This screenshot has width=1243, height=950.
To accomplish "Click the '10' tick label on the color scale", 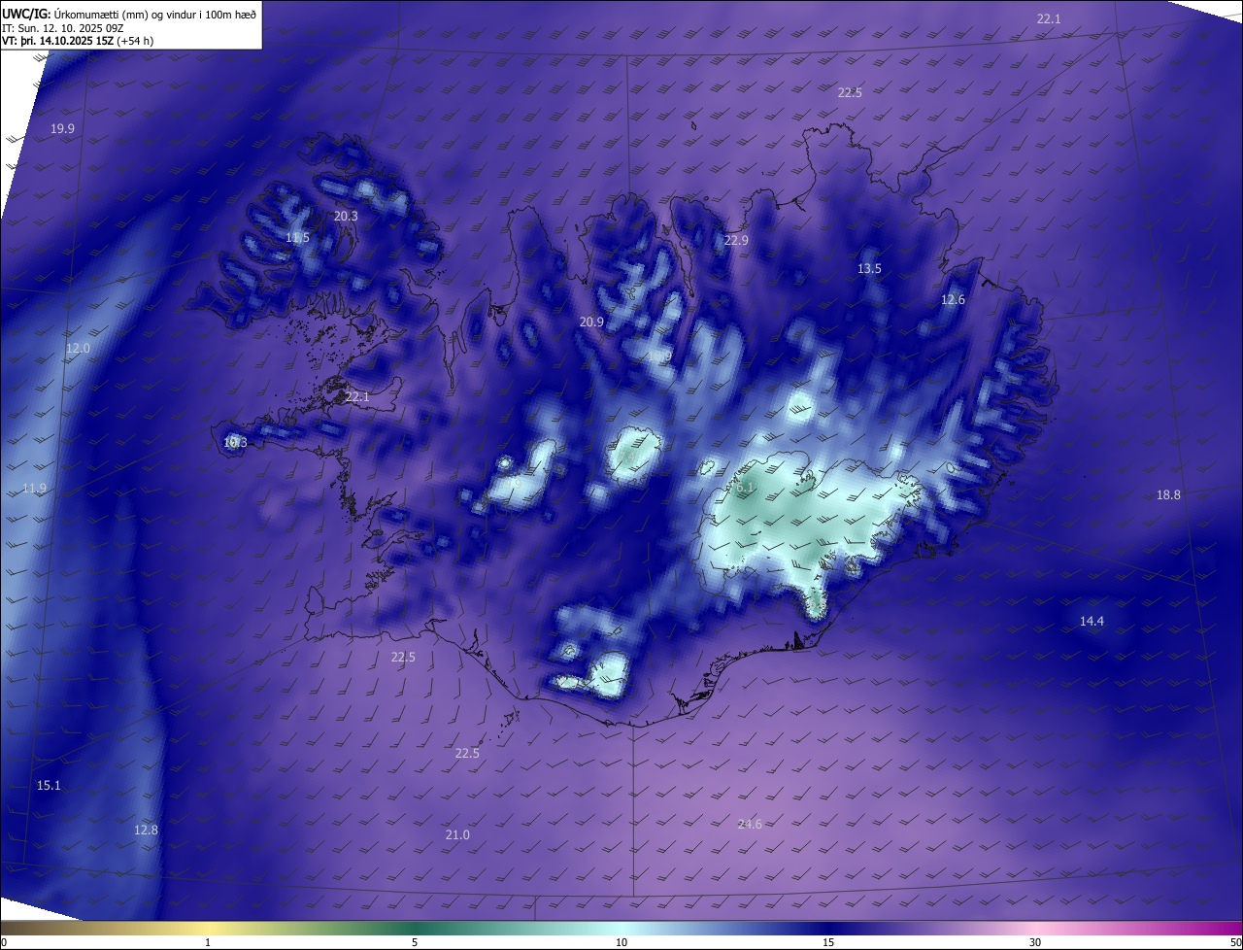I will point(621,942).
